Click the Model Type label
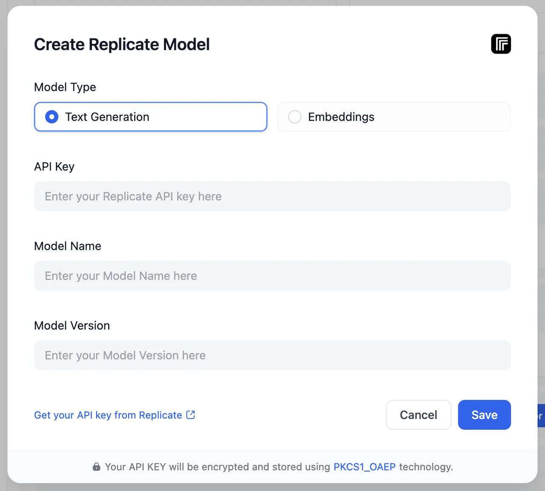545x491 pixels. [65, 87]
